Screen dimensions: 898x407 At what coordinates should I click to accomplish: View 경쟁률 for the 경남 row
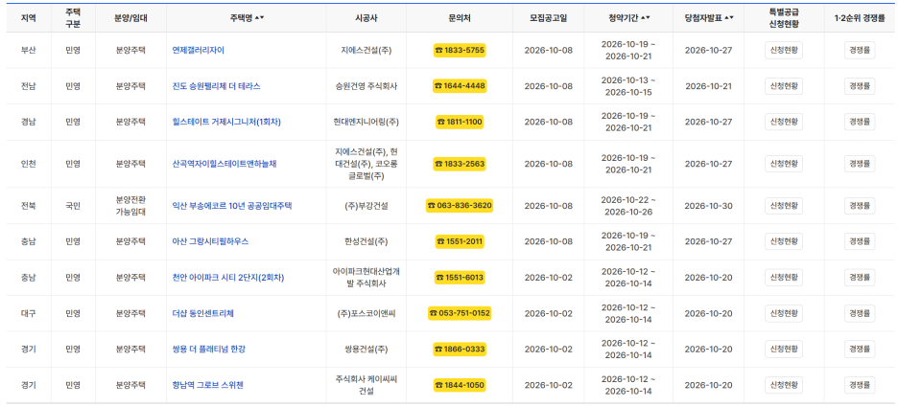click(x=860, y=122)
